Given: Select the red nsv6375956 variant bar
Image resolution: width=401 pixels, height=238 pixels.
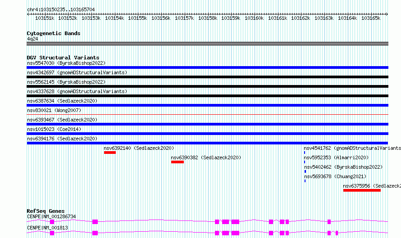Looking at the screenshot, I should 362,190.
